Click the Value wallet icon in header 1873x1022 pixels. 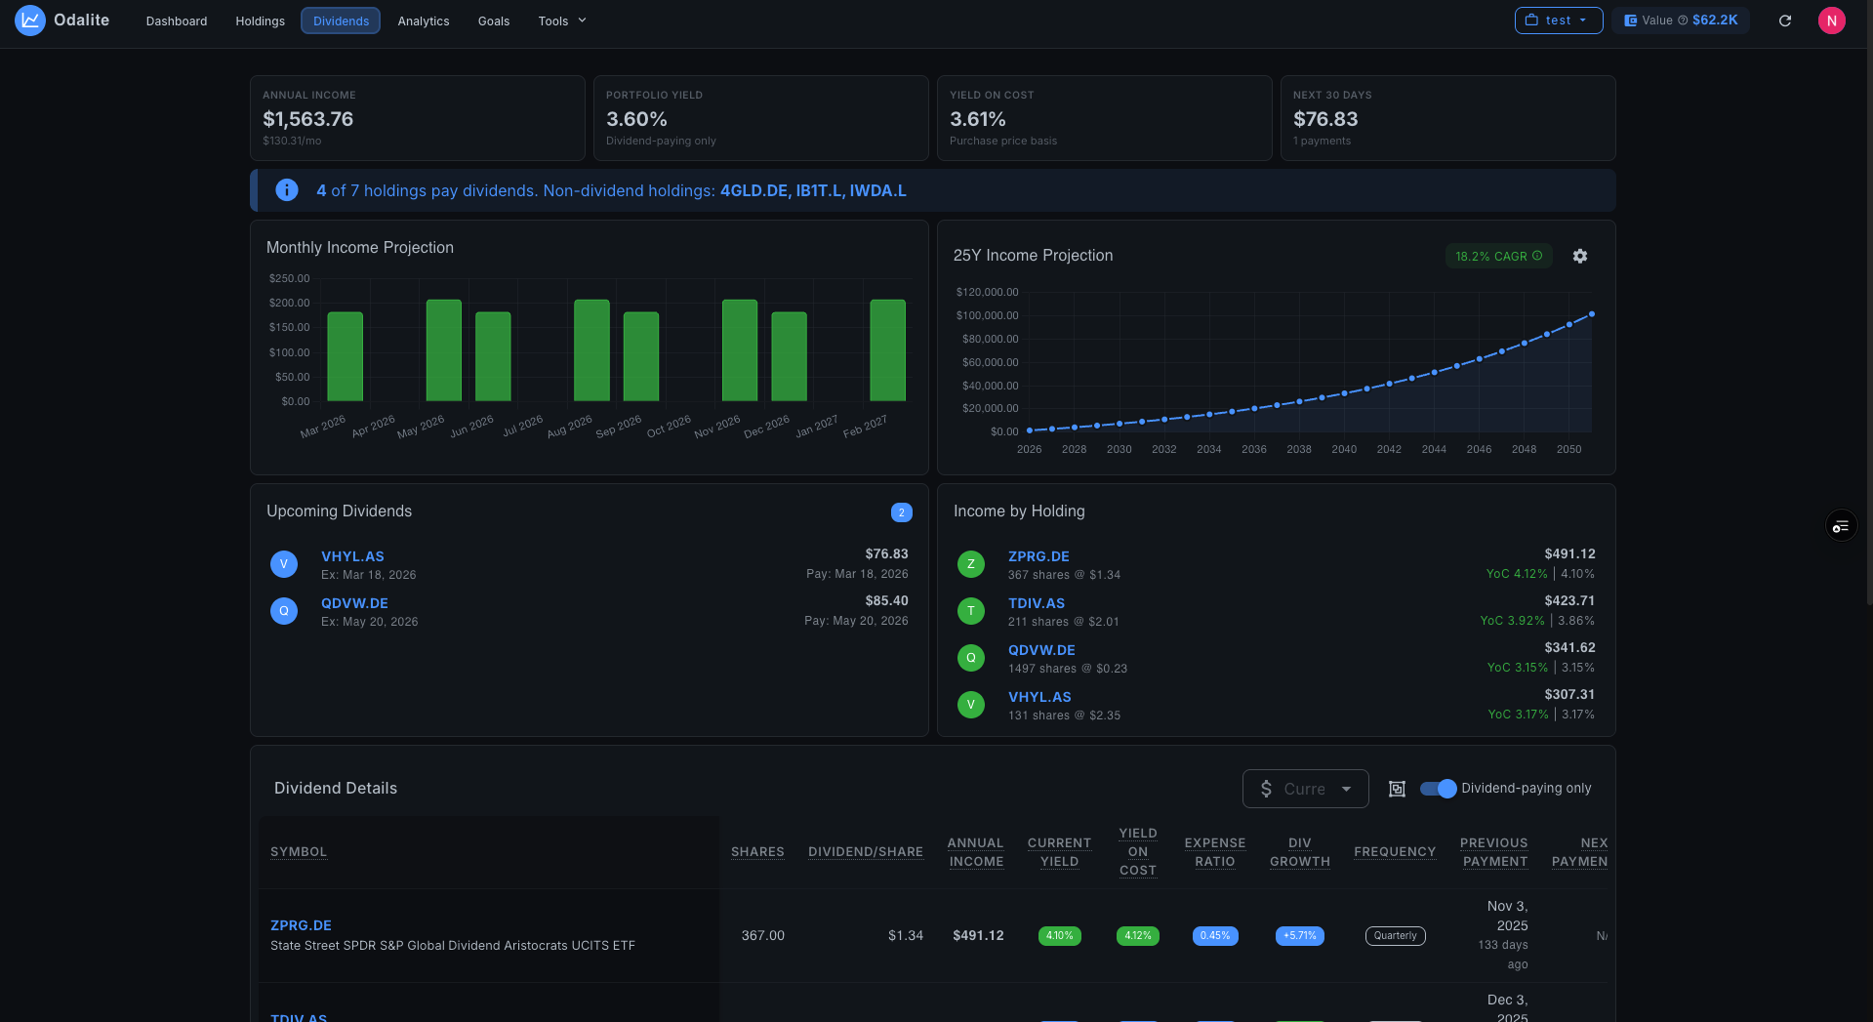pos(1631,20)
